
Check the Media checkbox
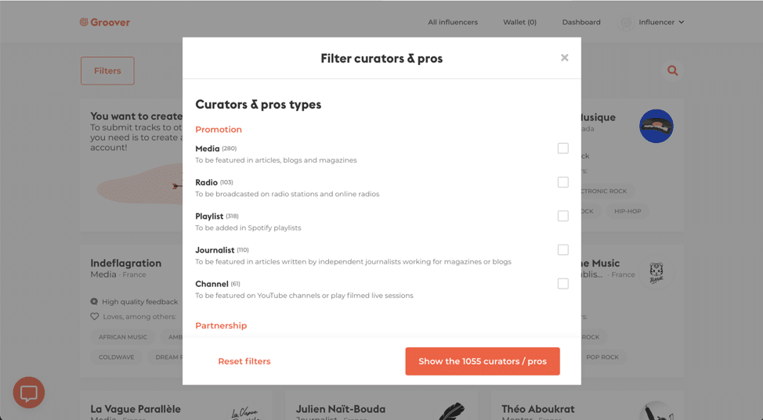pyautogui.click(x=563, y=149)
